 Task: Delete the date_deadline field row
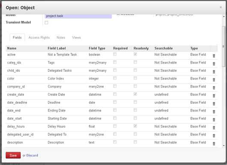coord(214,104)
